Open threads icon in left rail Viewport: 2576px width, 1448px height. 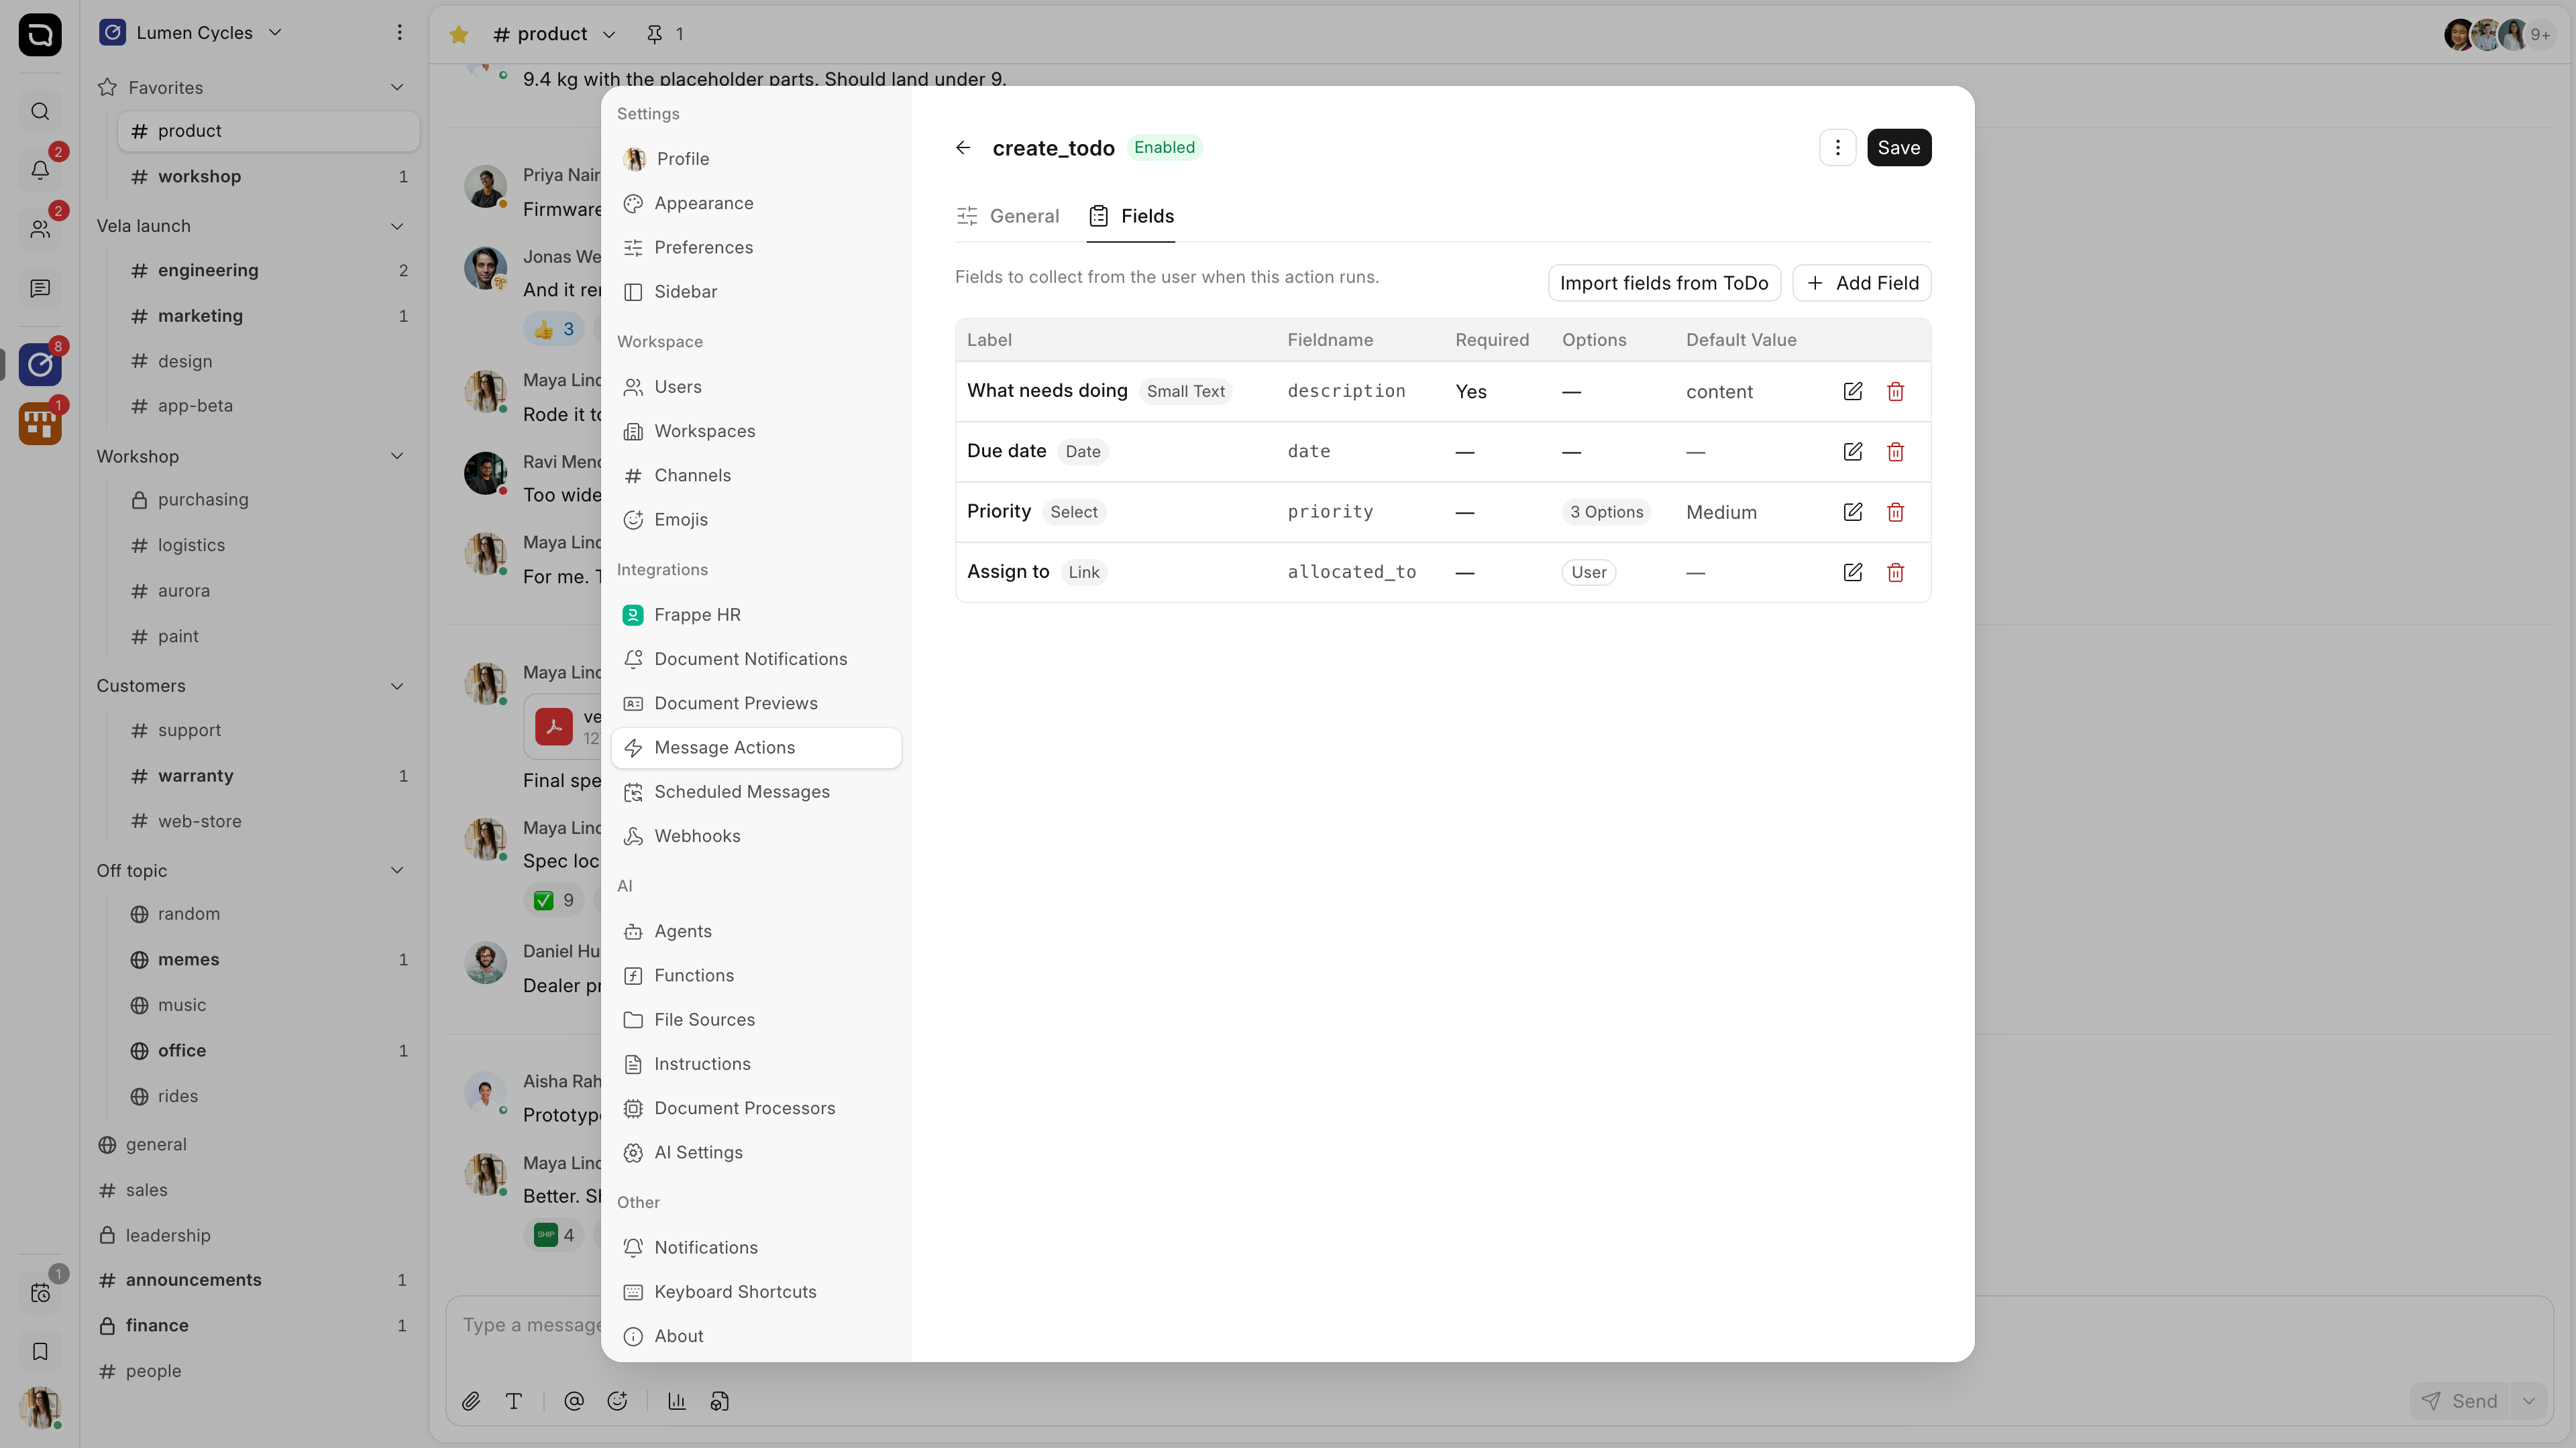[x=40, y=288]
